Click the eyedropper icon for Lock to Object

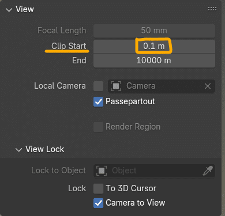click(x=208, y=170)
